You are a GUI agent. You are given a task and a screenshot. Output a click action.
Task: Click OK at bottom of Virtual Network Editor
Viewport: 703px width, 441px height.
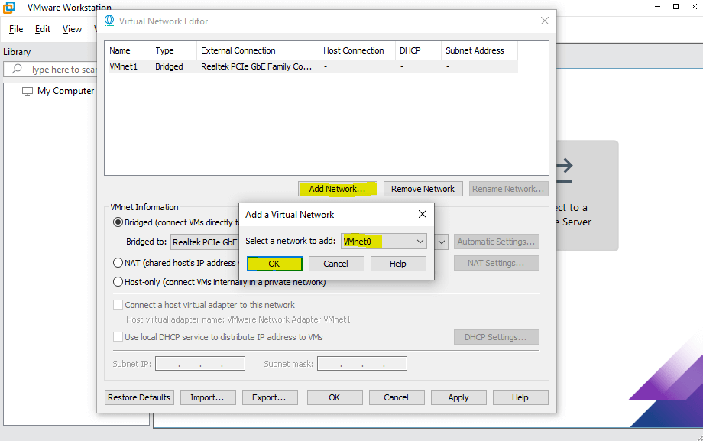tap(335, 397)
